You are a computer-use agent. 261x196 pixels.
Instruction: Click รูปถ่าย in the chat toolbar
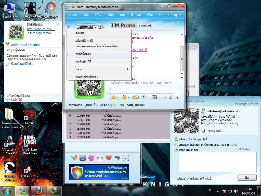(x=72, y=15)
